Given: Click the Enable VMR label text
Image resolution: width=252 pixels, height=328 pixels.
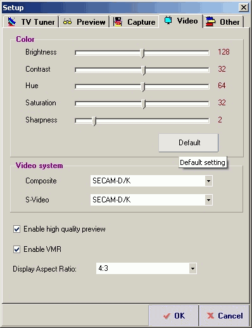Looking at the screenshot, I should [x=42, y=249].
